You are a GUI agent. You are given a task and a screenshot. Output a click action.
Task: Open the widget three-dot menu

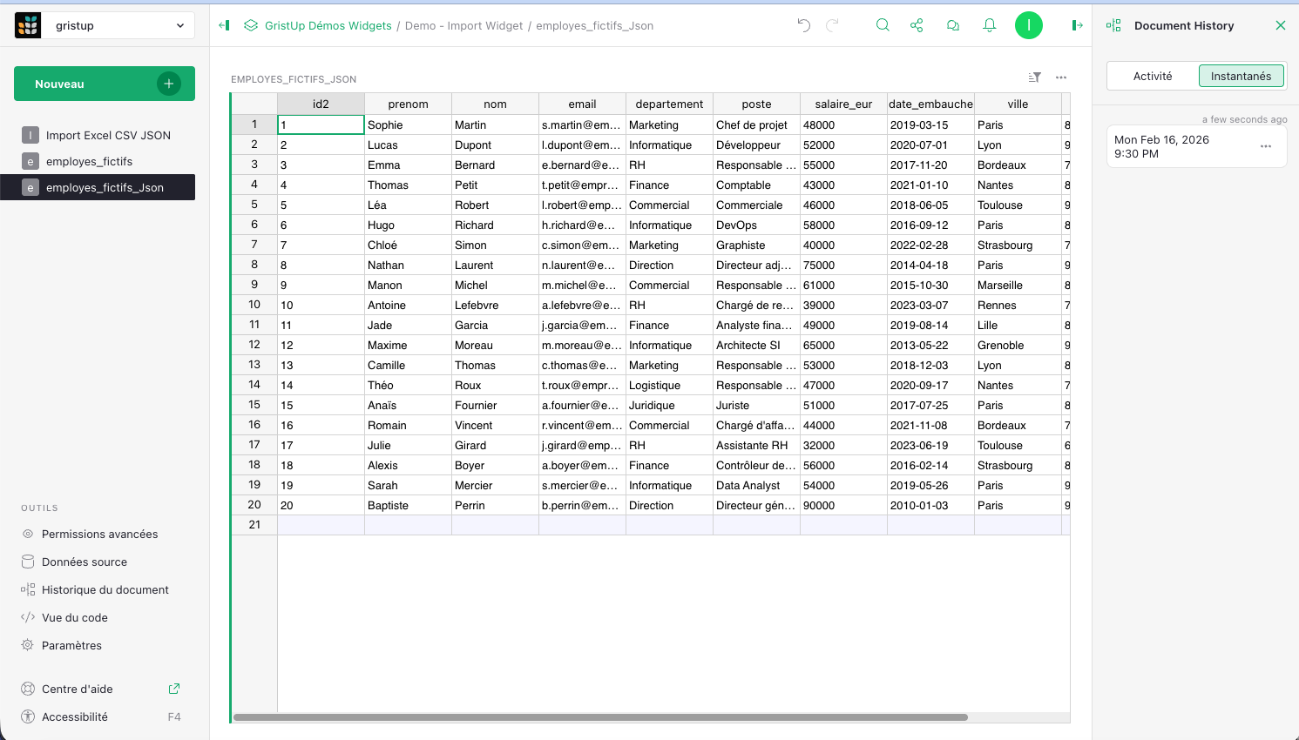pyautogui.click(x=1061, y=77)
